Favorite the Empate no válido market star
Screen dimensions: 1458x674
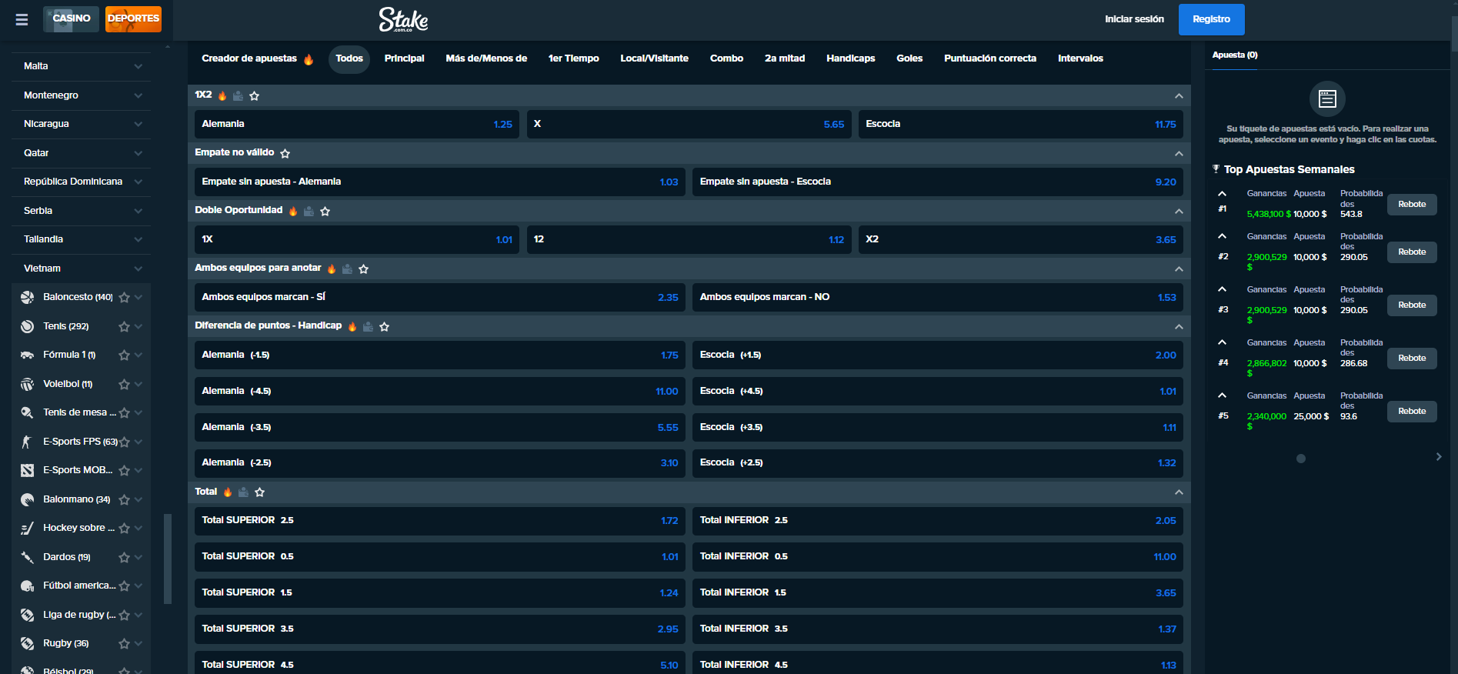coord(285,153)
